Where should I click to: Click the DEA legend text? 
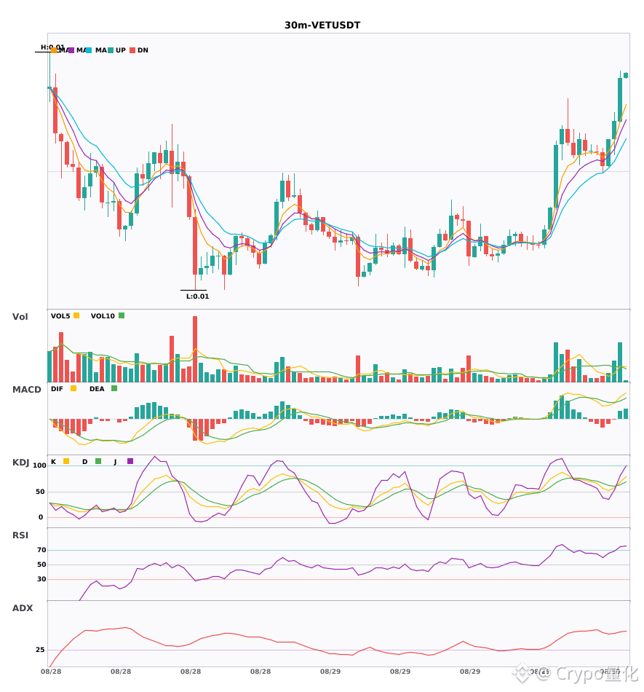click(x=97, y=389)
